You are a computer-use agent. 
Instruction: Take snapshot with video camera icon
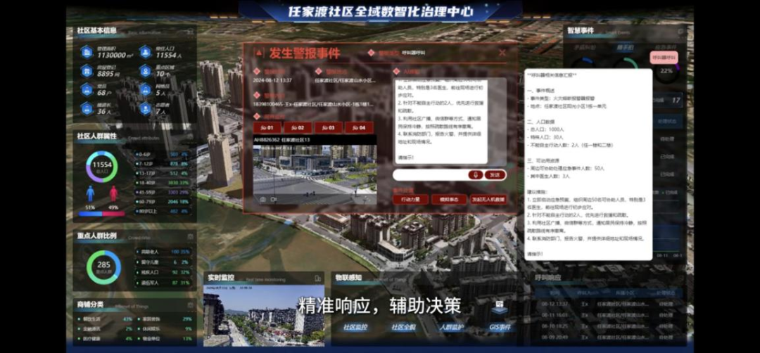[262, 199]
